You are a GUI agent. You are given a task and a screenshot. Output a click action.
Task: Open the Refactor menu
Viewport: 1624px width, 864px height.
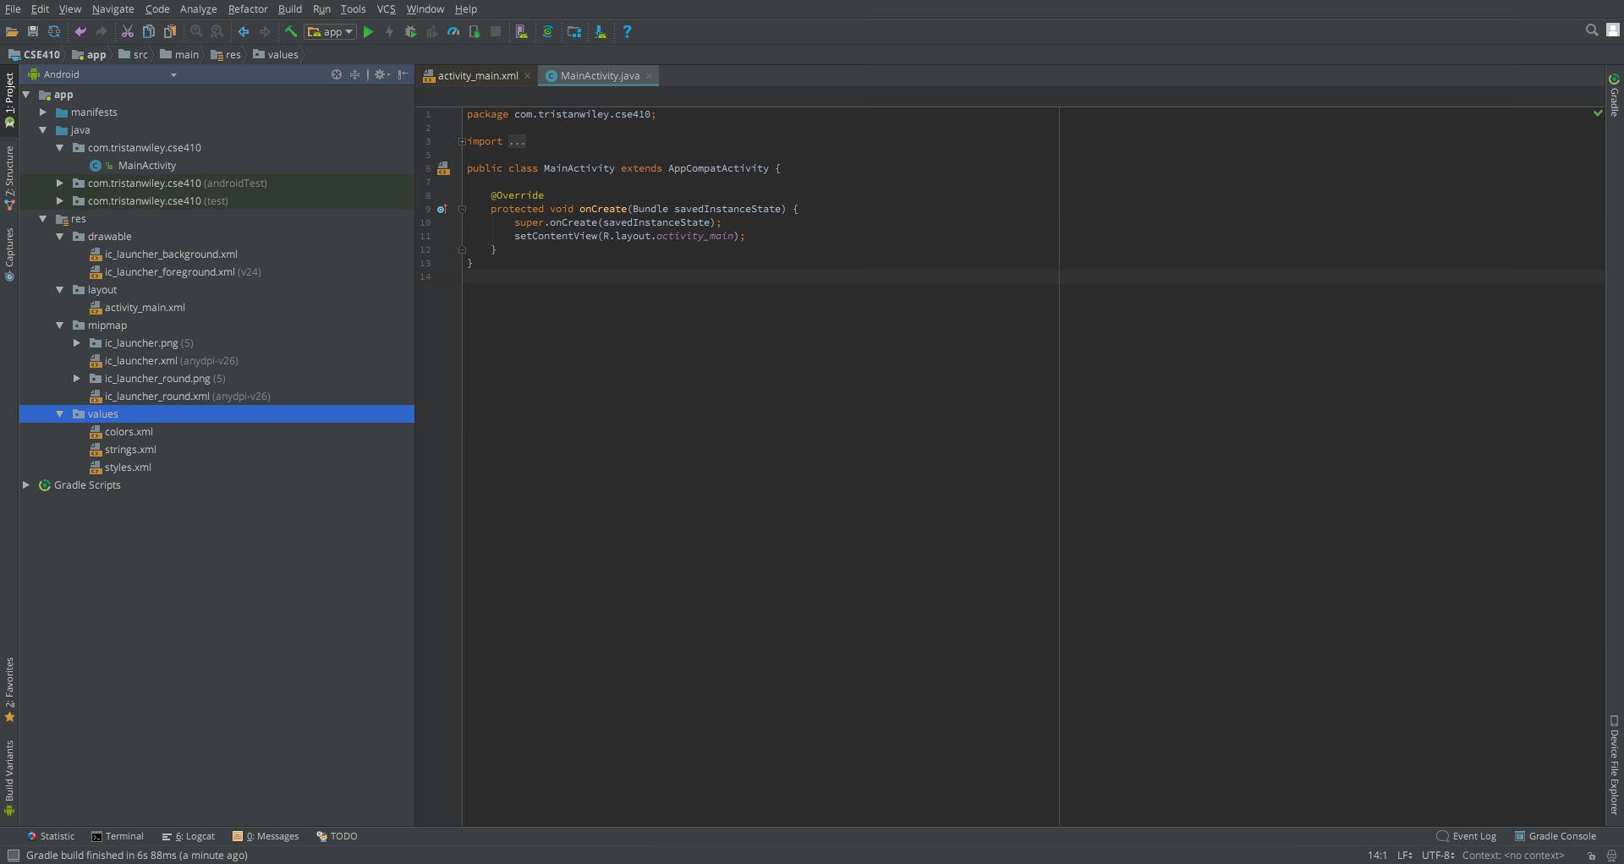[247, 9]
